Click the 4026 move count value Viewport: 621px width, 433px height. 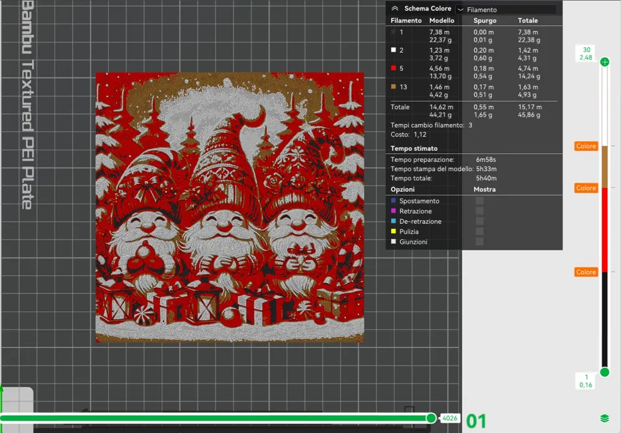tap(450, 418)
